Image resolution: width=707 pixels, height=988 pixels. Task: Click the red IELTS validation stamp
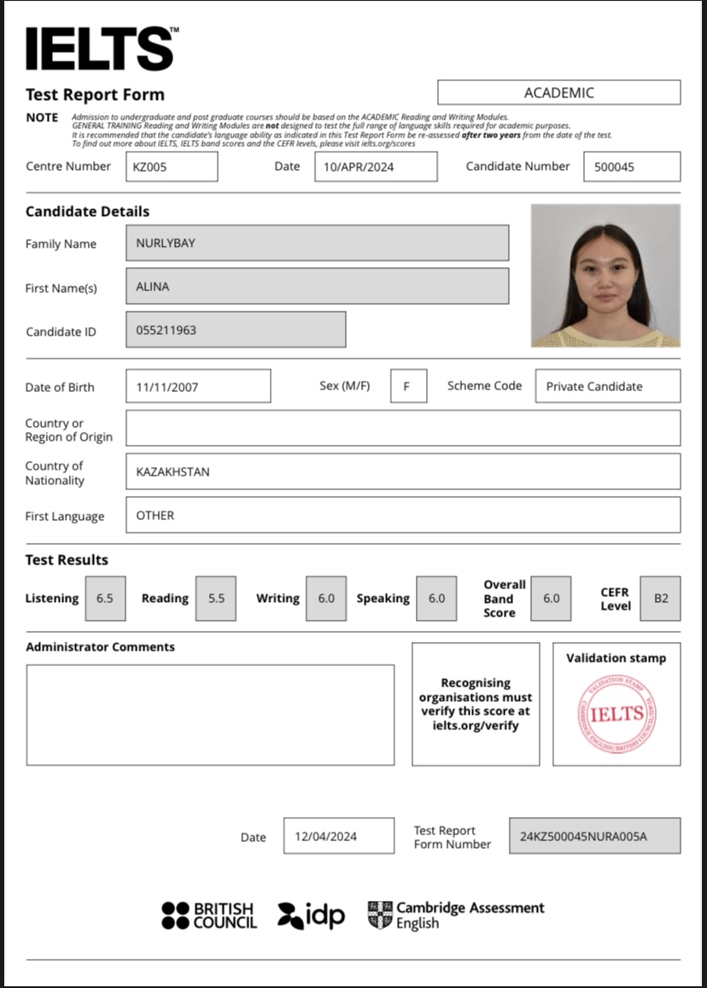[616, 714]
